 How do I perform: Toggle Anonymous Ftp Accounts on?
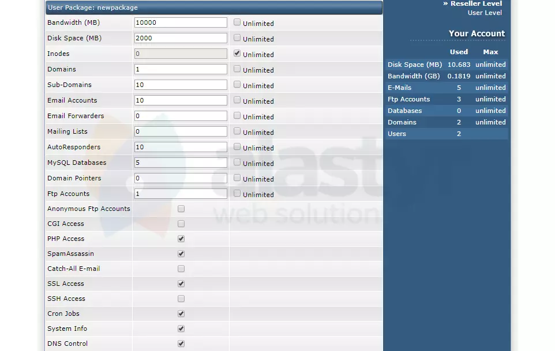pyautogui.click(x=181, y=209)
